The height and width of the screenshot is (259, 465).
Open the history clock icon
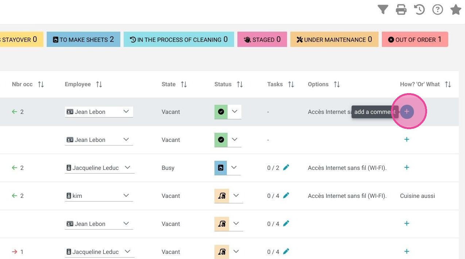419,9
